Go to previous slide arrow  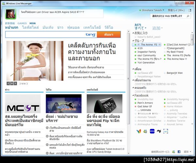(8, 83)
